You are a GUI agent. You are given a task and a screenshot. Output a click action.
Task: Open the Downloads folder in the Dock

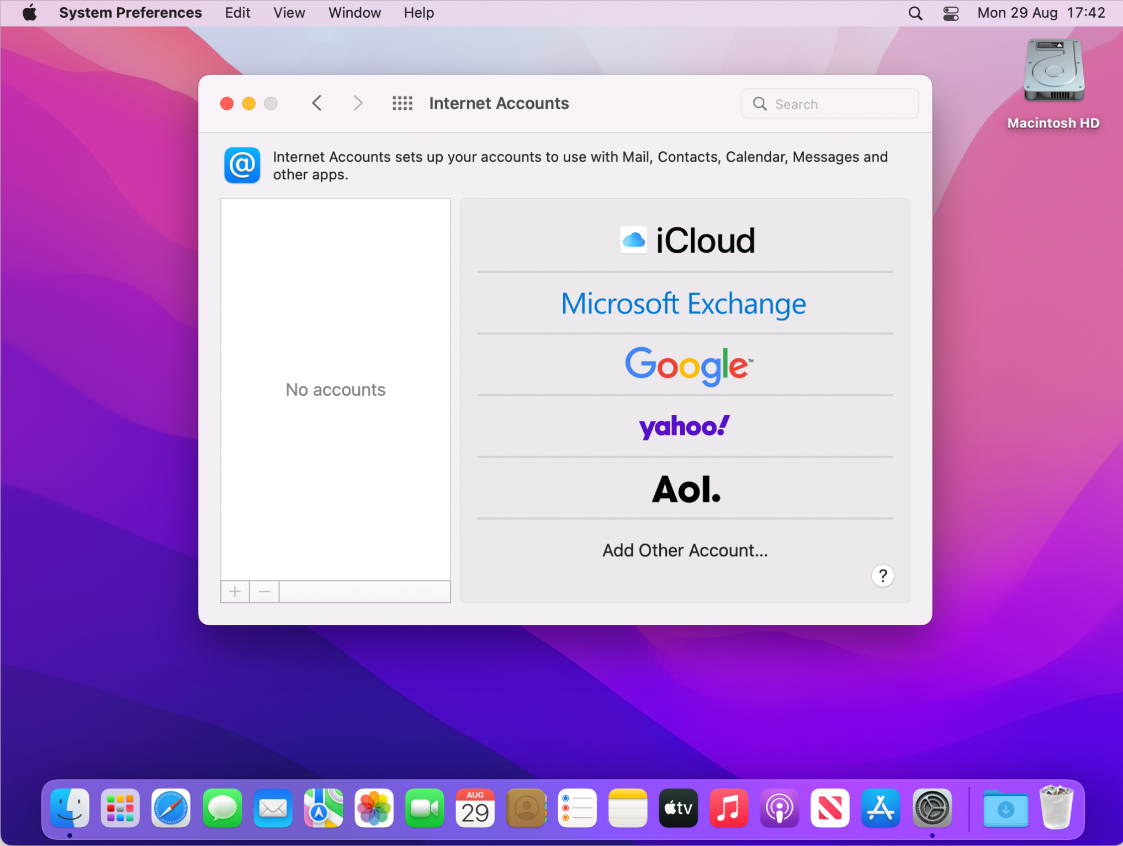(x=1005, y=808)
